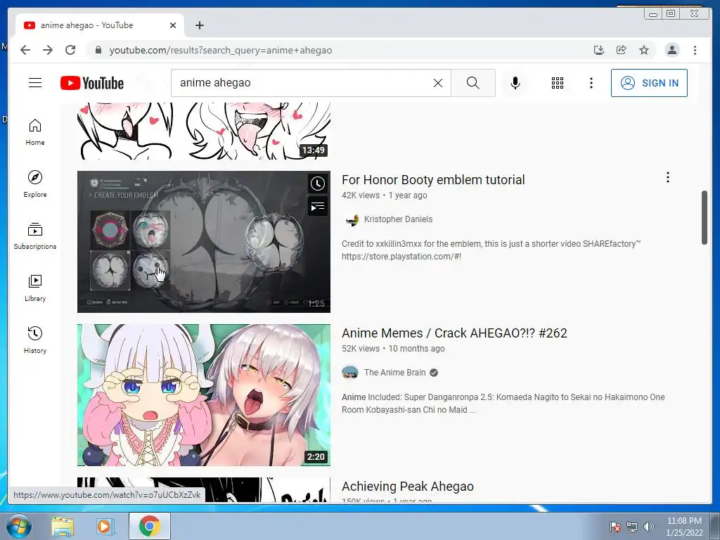Click '42K views' metadata text
Viewport: 720px width, 540px height.
pos(361,195)
